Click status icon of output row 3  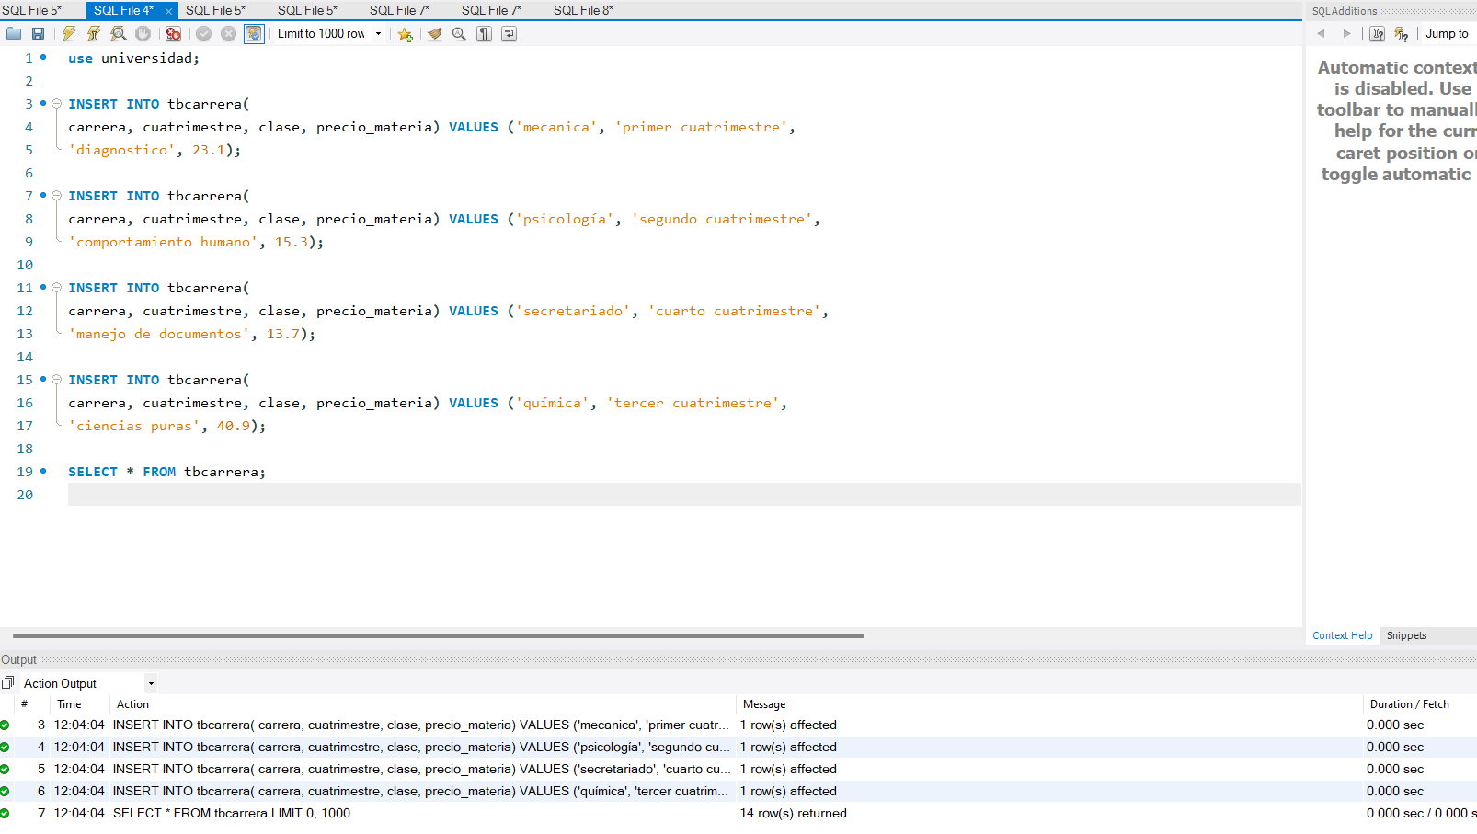(x=5, y=725)
